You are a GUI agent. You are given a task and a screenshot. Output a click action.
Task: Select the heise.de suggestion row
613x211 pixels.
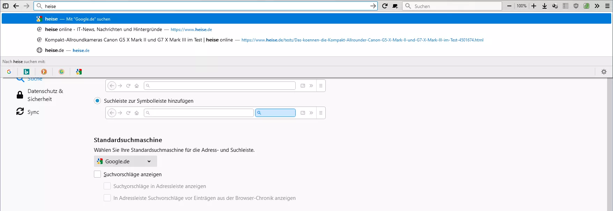point(306,50)
